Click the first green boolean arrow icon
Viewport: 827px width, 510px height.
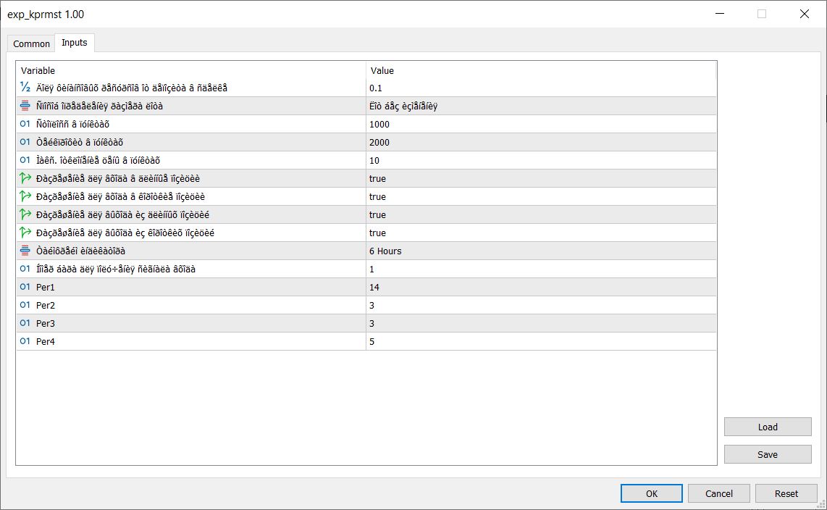coord(25,178)
